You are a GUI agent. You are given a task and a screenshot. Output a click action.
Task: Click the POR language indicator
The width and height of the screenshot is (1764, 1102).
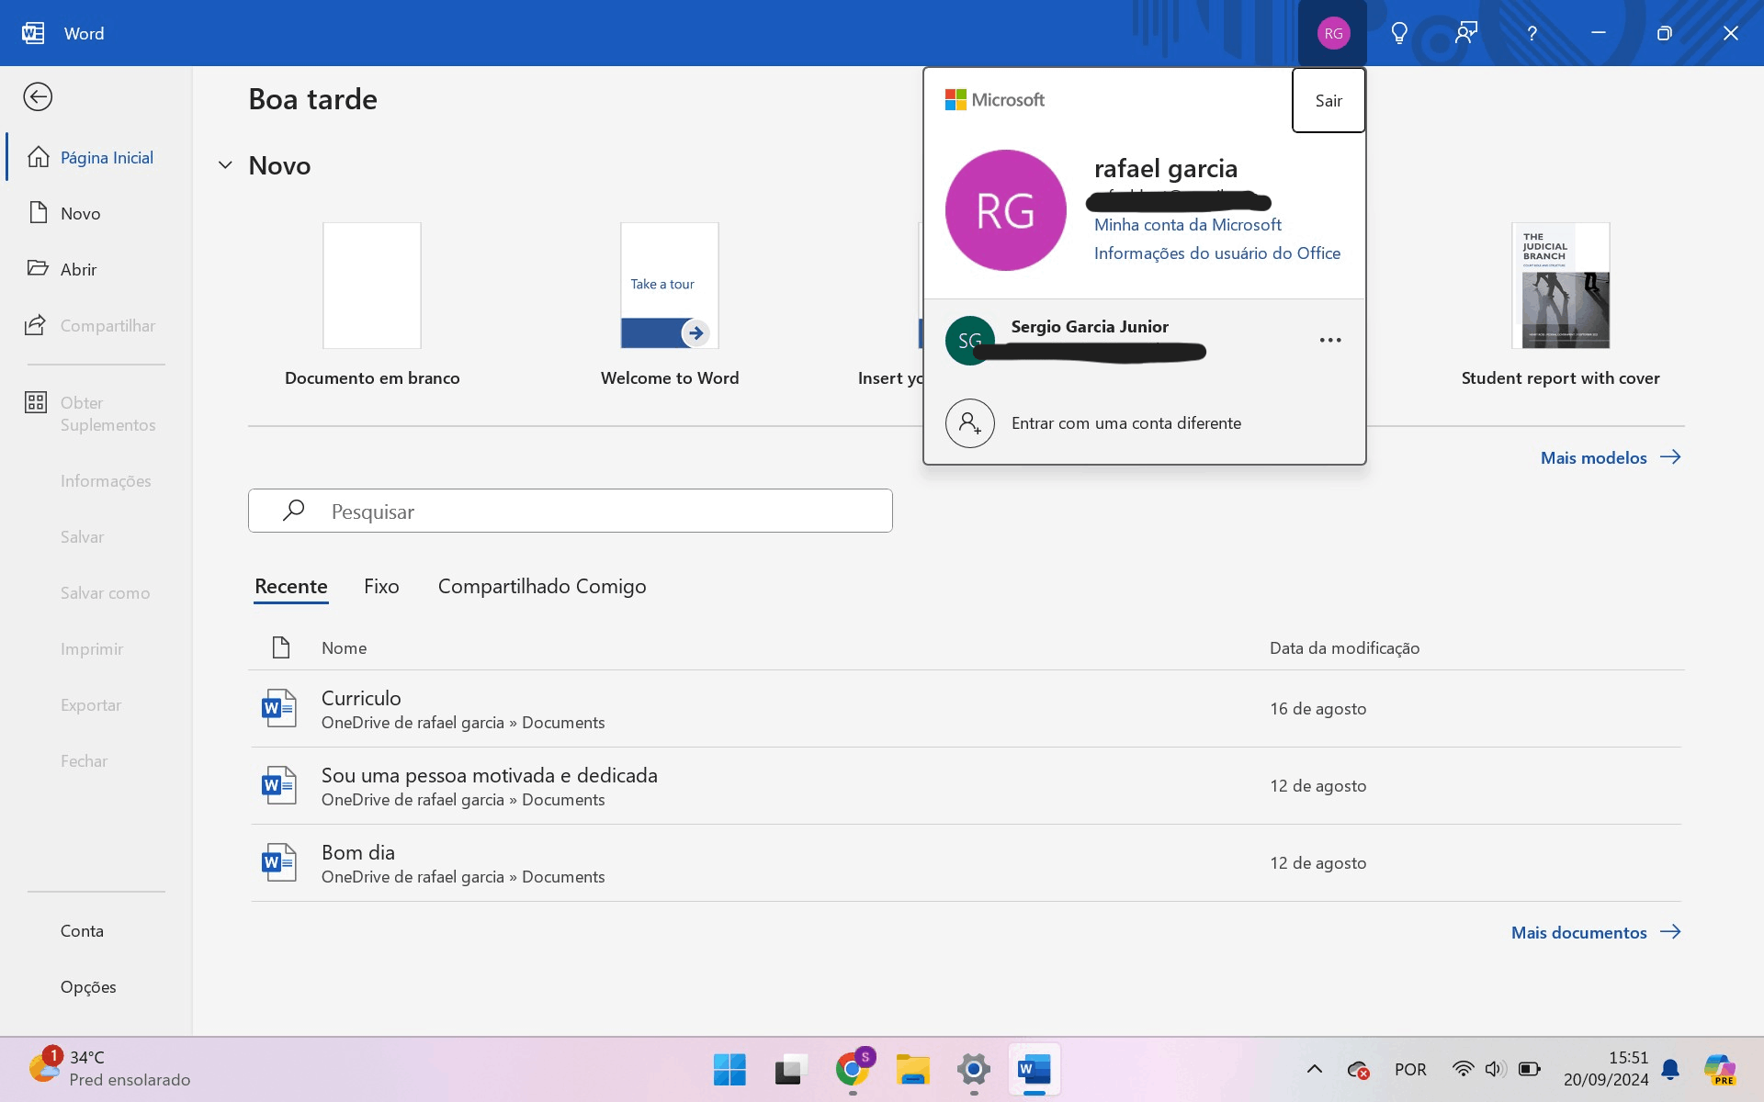(1410, 1069)
